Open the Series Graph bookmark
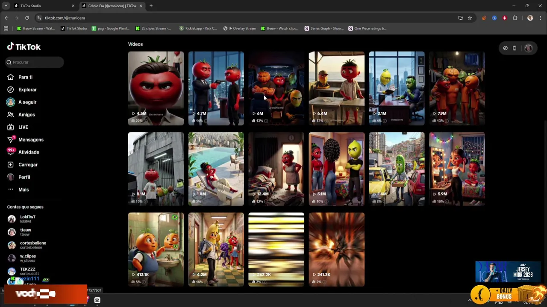This screenshot has width=547, height=307. pos(323,29)
